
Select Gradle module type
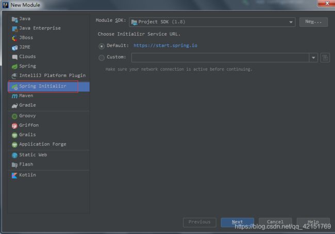pyautogui.click(x=49, y=105)
